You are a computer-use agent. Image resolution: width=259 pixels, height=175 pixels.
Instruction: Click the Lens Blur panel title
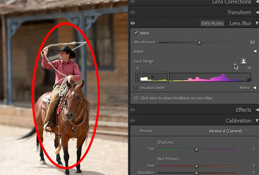240,23
